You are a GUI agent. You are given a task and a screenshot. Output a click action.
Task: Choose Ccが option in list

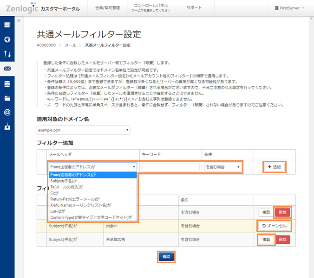coord(93,193)
